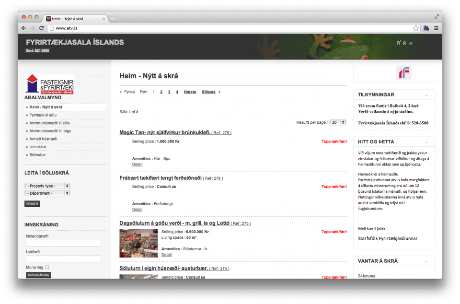
Task: Collapse the TILKYNNINGAR panel
Action: coord(425,95)
